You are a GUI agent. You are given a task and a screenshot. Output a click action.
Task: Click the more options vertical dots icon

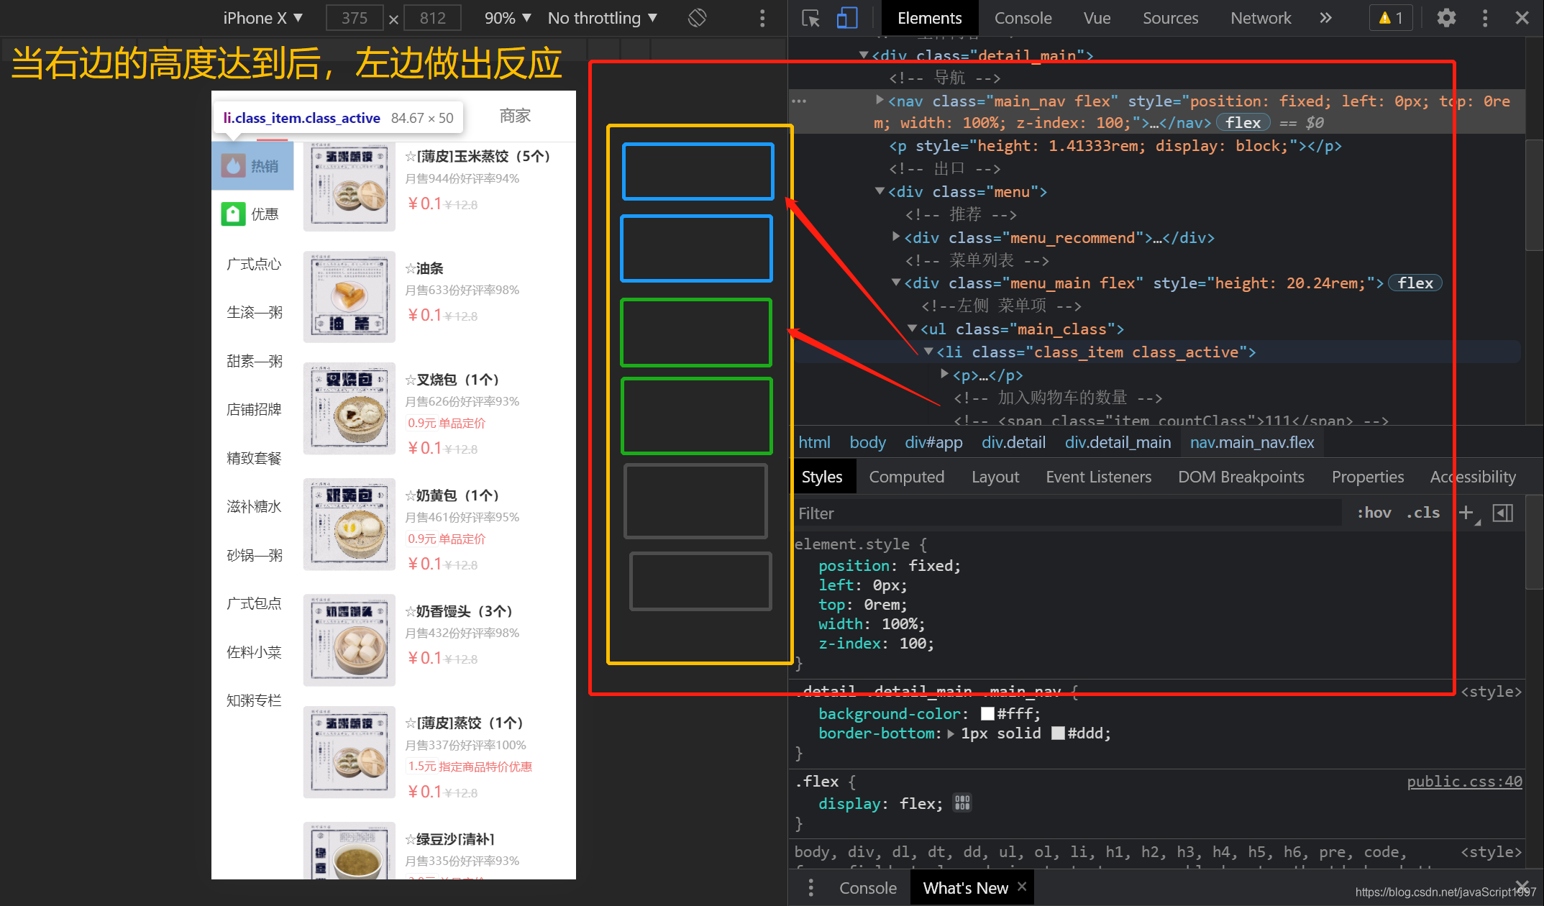point(1486,19)
